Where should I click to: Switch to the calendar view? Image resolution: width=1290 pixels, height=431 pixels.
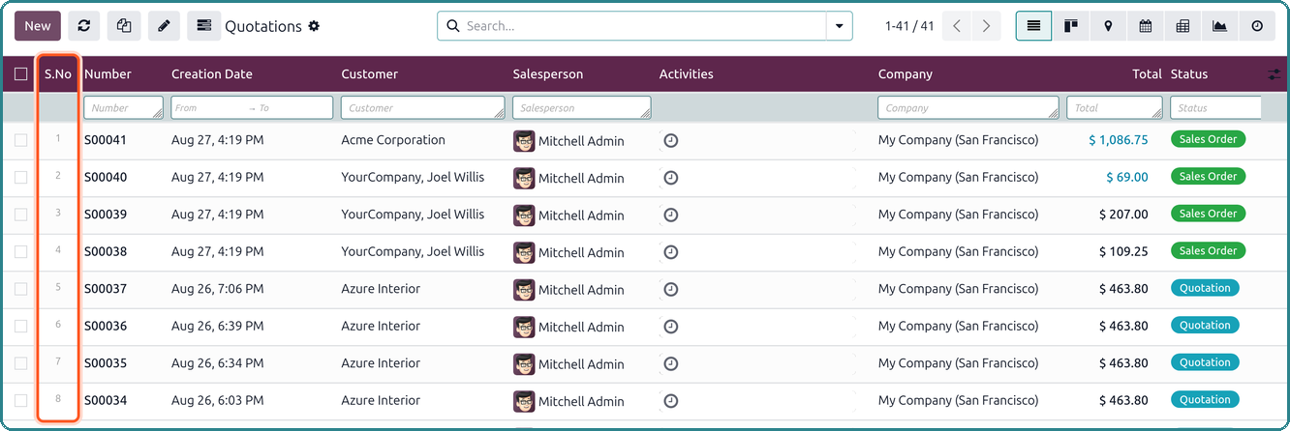(x=1146, y=26)
